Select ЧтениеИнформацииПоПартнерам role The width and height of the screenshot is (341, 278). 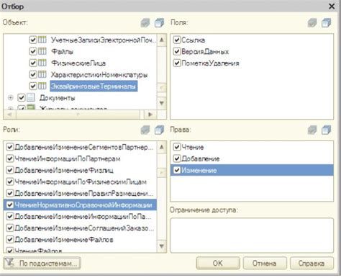[68, 158]
